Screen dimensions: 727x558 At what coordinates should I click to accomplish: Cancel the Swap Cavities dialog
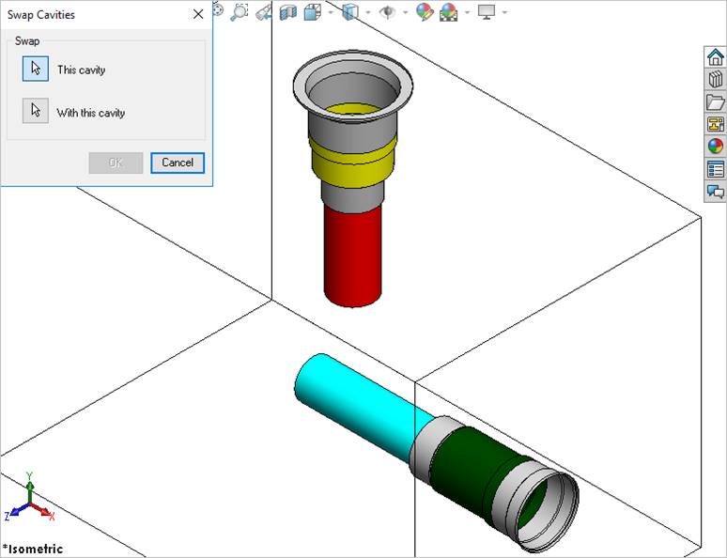pyautogui.click(x=178, y=163)
